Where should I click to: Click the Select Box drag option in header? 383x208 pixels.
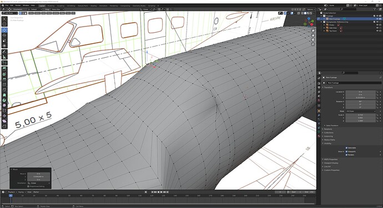click(x=57, y=9)
